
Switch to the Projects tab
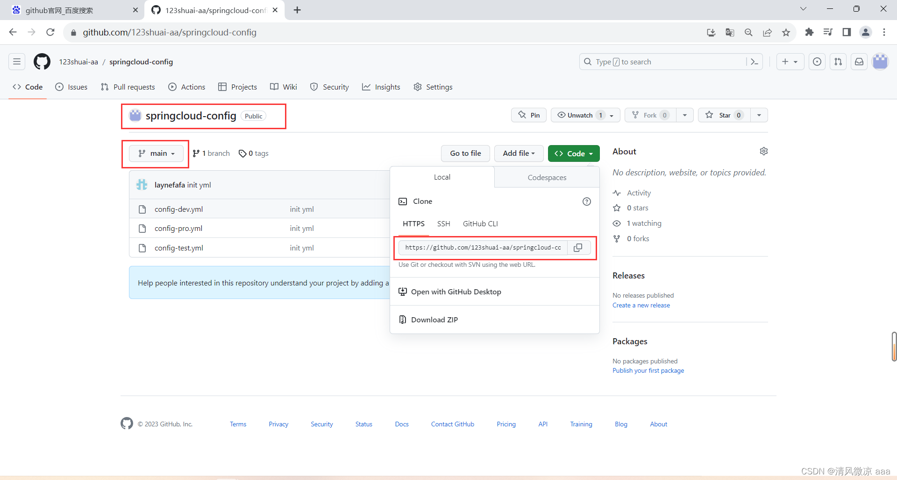tap(237, 87)
